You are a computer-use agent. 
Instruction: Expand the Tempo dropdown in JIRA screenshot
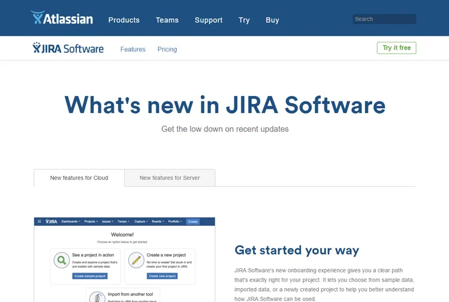point(123,222)
